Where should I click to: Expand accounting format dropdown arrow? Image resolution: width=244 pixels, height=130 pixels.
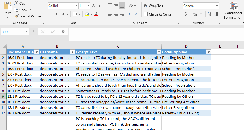pyautogui.click(x=190, y=14)
